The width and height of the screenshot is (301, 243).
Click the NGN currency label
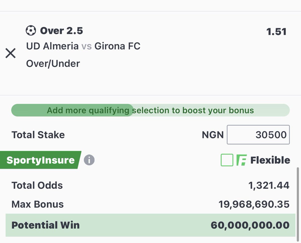213,135
